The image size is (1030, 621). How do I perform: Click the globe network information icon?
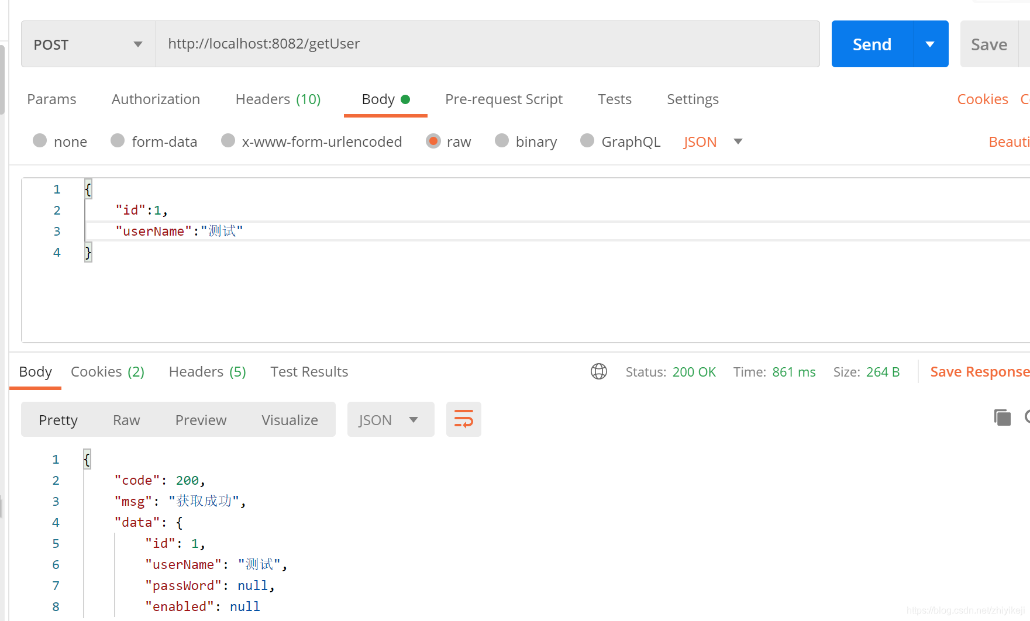coord(599,371)
